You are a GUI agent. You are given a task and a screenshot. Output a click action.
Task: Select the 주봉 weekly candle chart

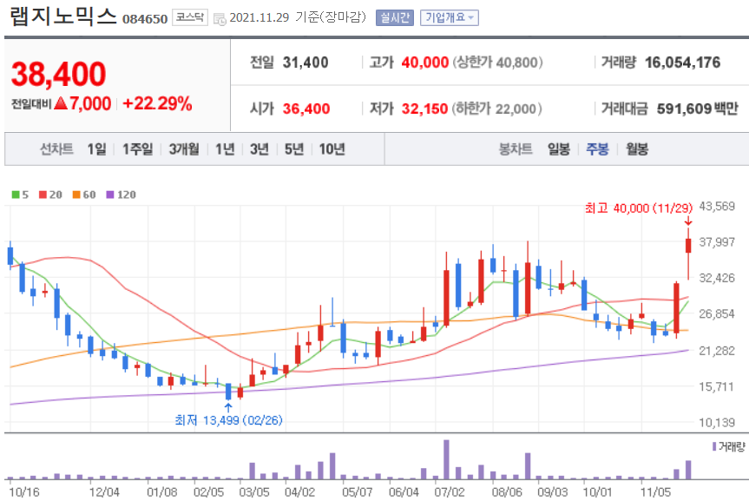[598, 149]
